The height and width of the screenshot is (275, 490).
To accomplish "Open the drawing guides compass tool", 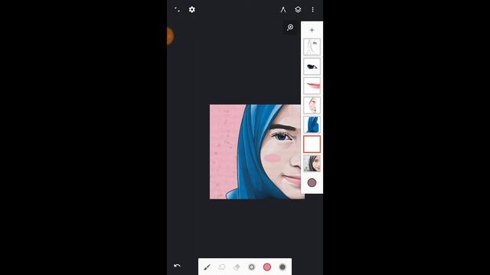I will click(x=283, y=10).
